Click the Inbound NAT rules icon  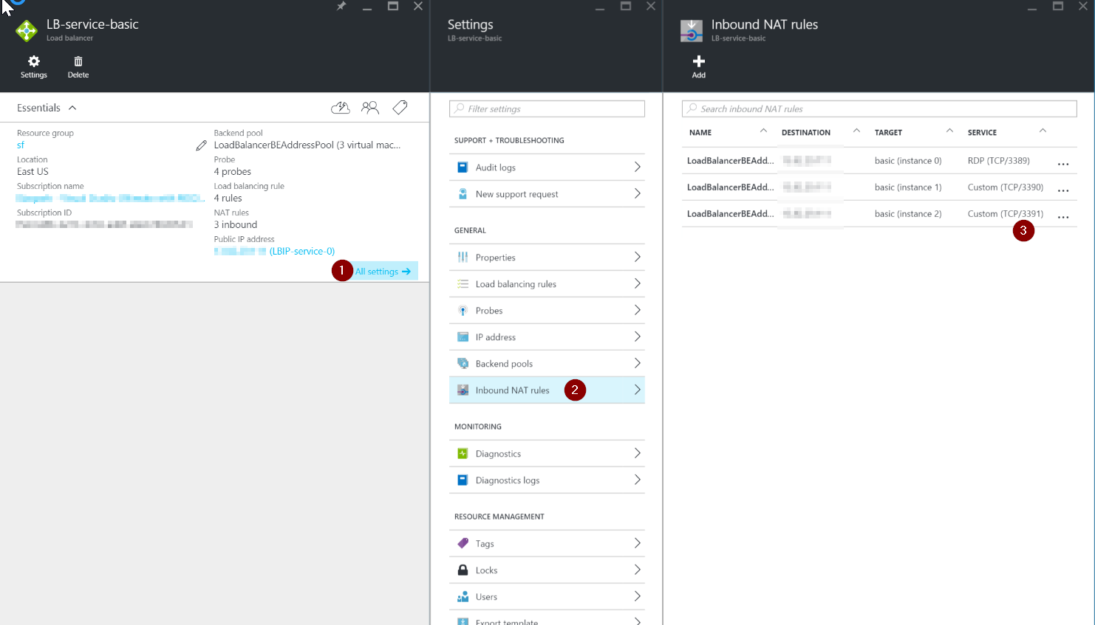coord(463,390)
